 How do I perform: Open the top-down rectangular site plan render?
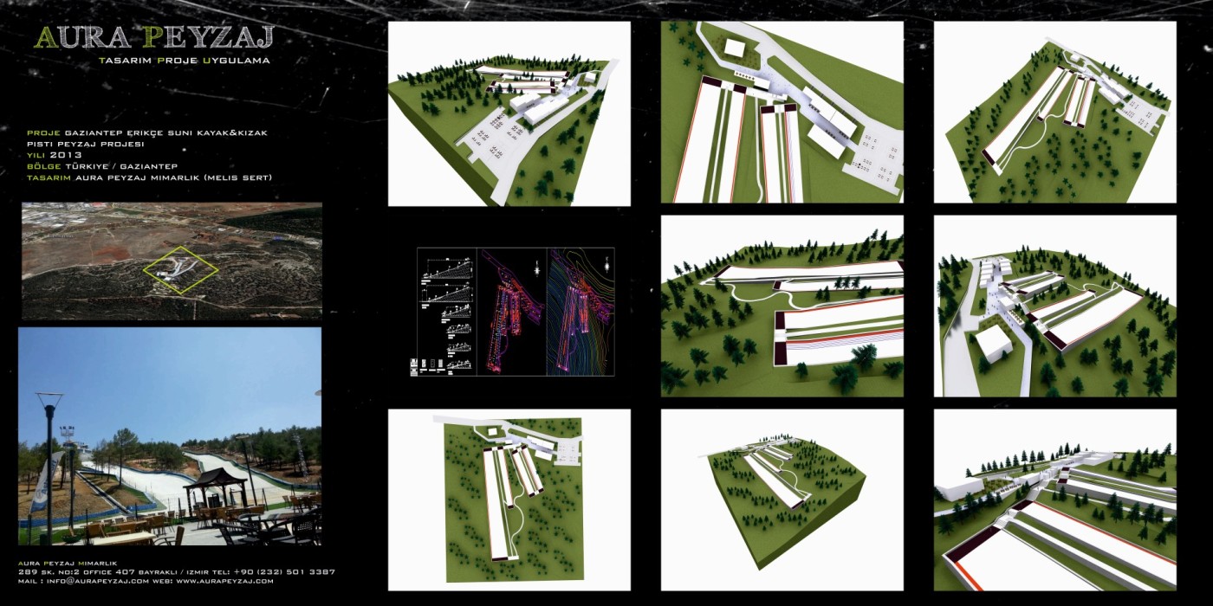click(509, 500)
